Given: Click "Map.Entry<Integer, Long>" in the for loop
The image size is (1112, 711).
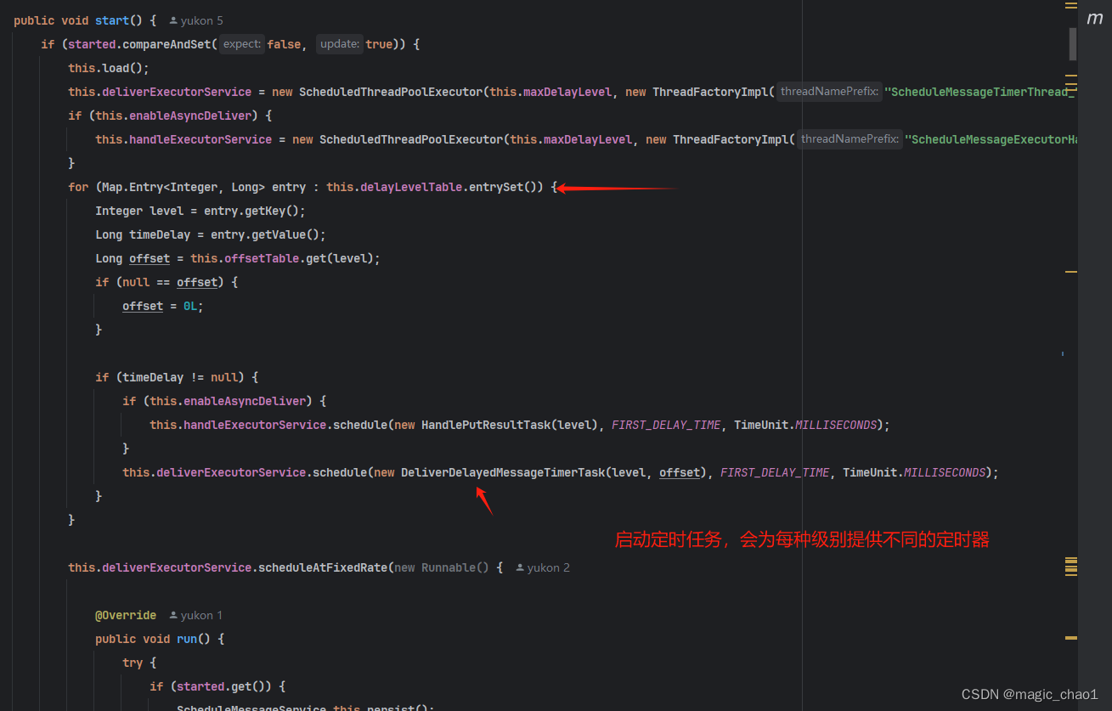Looking at the screenshot, I should tap(183, 187).
